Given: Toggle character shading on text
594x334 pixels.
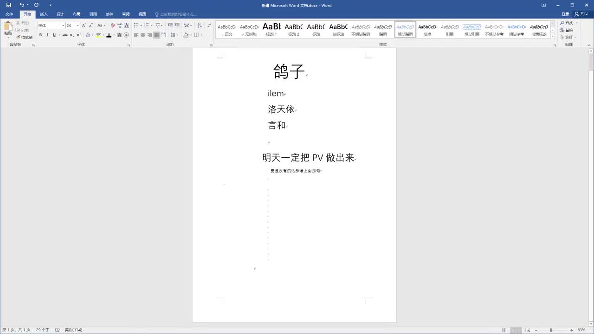Looking at the screenshot, I should 120,35.
